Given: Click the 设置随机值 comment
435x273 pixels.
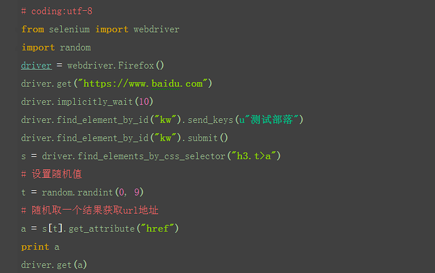Looking at the screenshot, I should [x=52, y=174].
